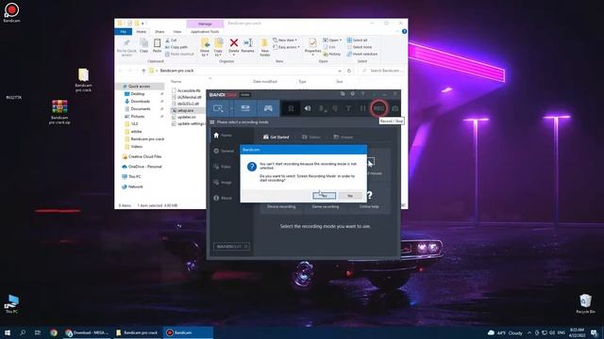Click Cut in the Clipboard group
Image resolution: width=604 pixels, height=339 pixels.
[171, 40]
